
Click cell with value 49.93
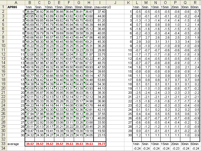(89, 67)
